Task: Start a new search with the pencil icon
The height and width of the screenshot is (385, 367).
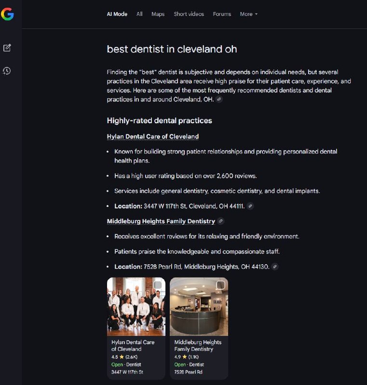Action: click(7, 48)
